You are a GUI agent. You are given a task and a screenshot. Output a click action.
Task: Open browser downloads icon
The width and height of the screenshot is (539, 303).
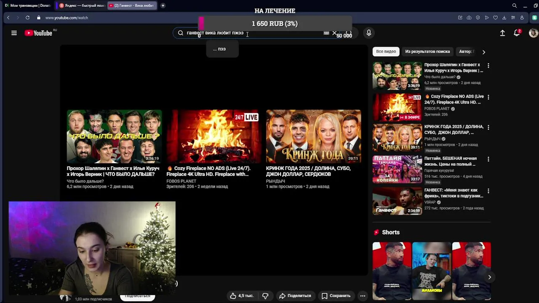504,18
